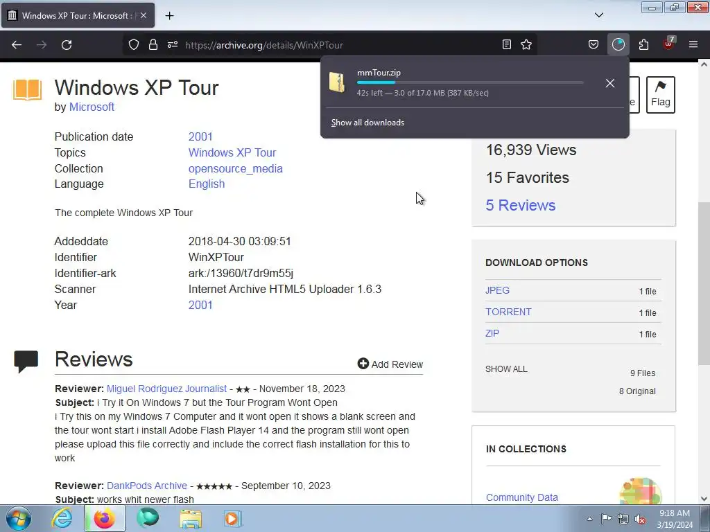Open the Downloads toolbar button
Viewport: 710px width, 532px height.
coord(618,44)
